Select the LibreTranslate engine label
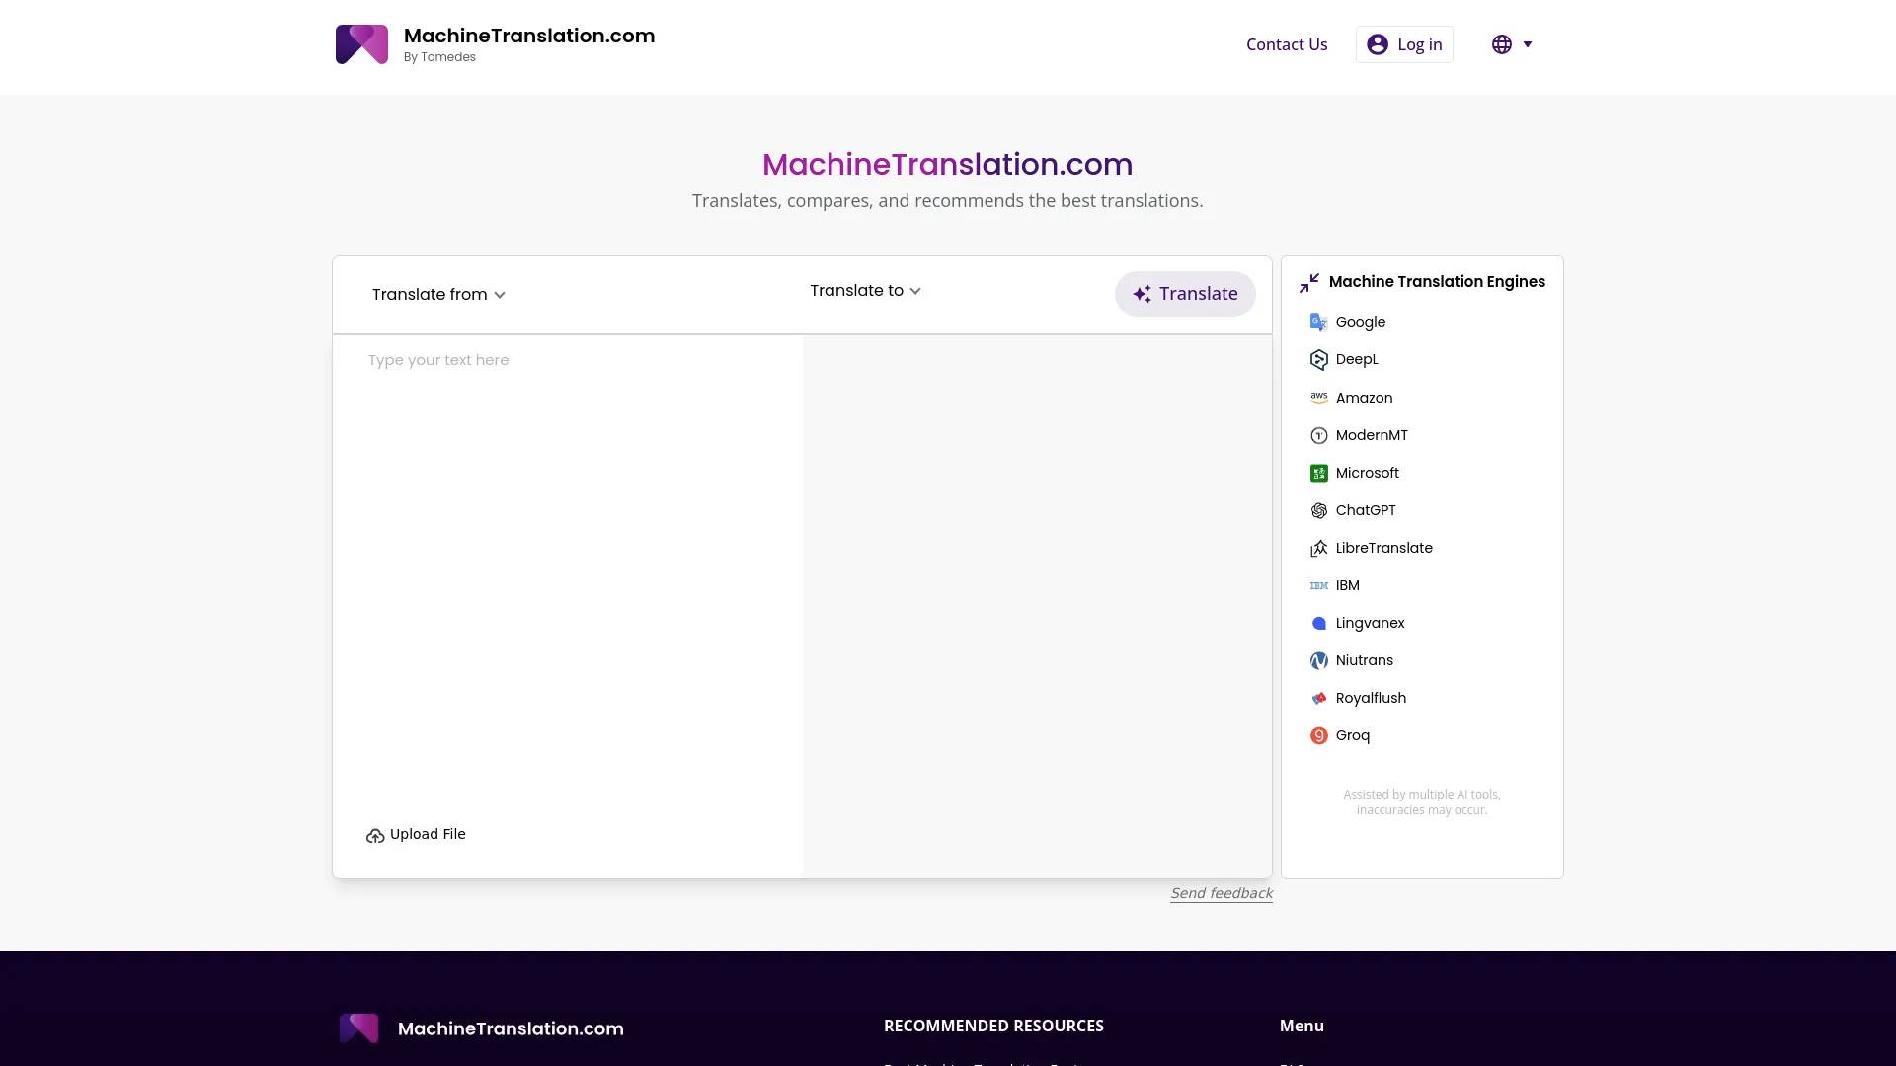 (1383, 548)
